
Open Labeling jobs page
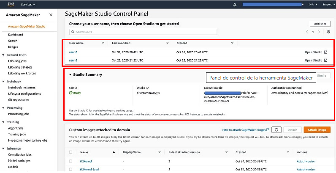(17, 61)
